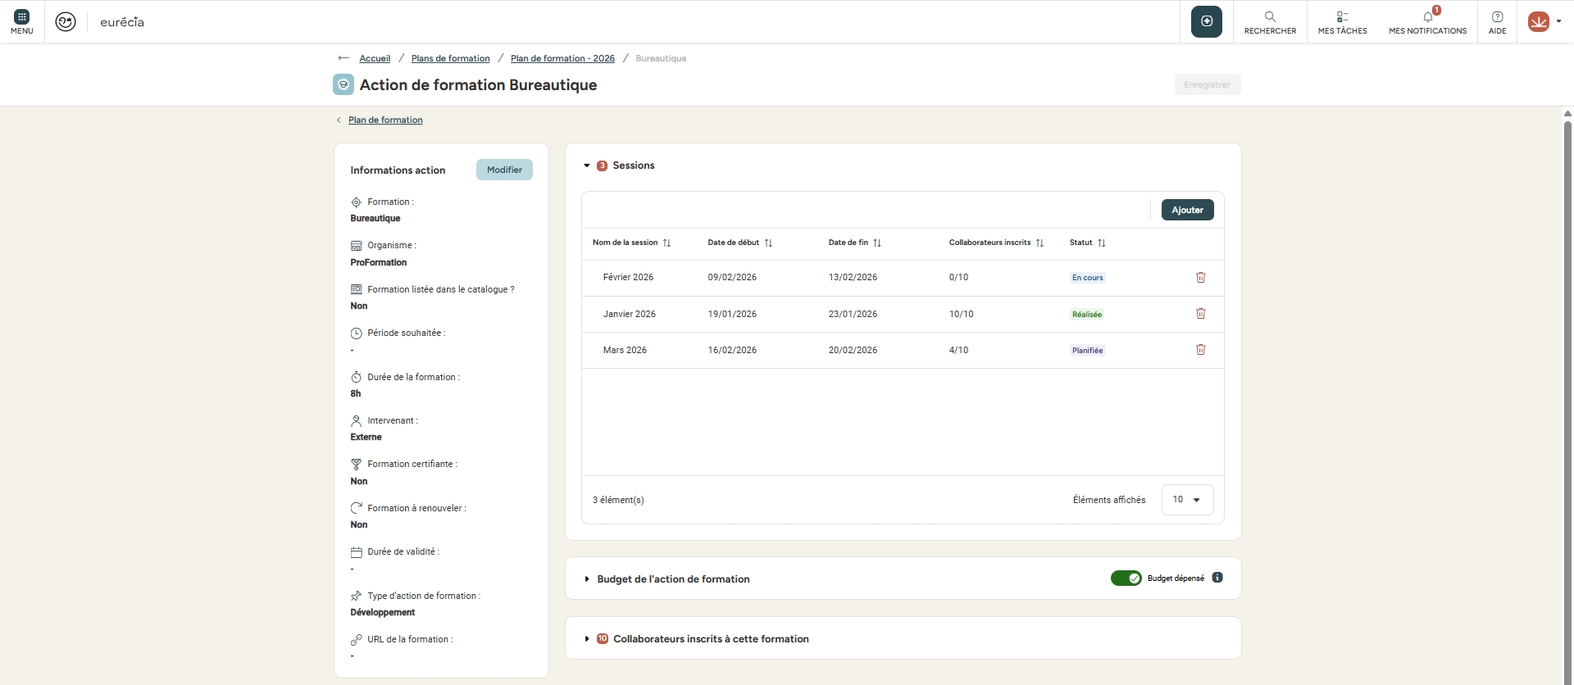Click the Budget dépensé info icon
The height and width of the screenshot is (685, 1574).
(x=1217, y=578)
